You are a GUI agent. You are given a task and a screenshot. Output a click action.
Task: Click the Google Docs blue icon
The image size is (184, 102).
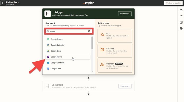(48, 69)
